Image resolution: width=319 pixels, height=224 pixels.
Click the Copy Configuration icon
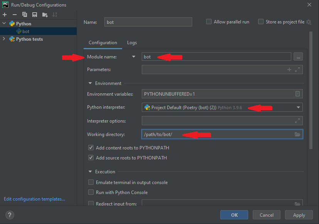(x=25, y=15)
